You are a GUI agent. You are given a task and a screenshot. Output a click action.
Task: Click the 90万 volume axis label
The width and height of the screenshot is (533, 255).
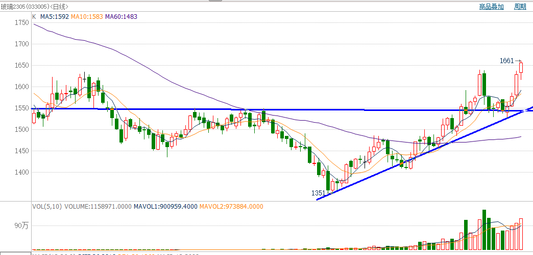point(21,226)
